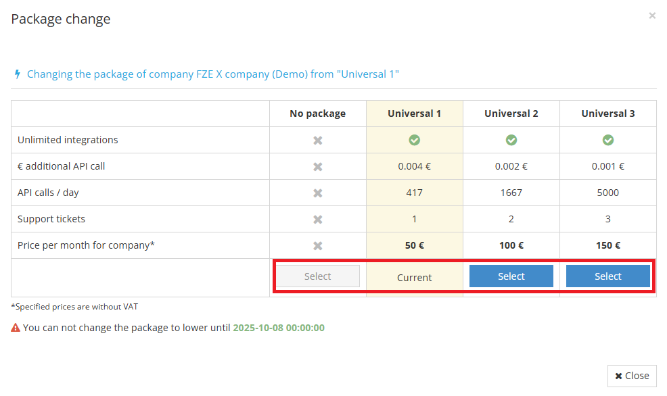The image size is (667, 396).
Task: Click the lightning bolt icon beside the package message
Action: [17, 74]
